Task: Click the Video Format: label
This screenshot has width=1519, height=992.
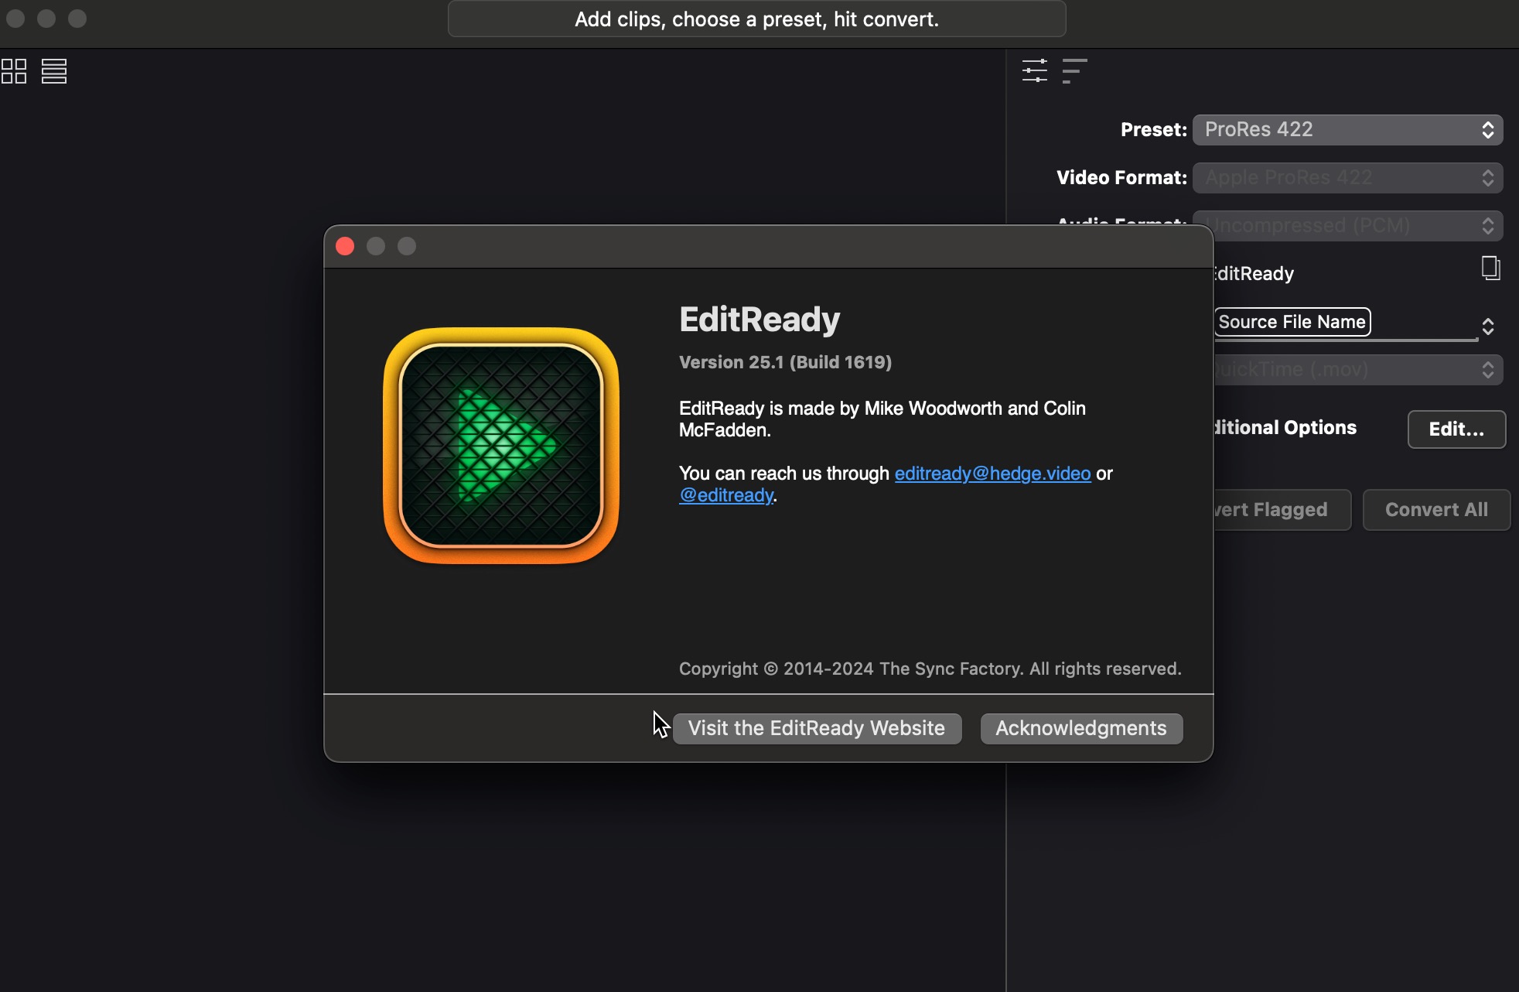Action: 1121,177
